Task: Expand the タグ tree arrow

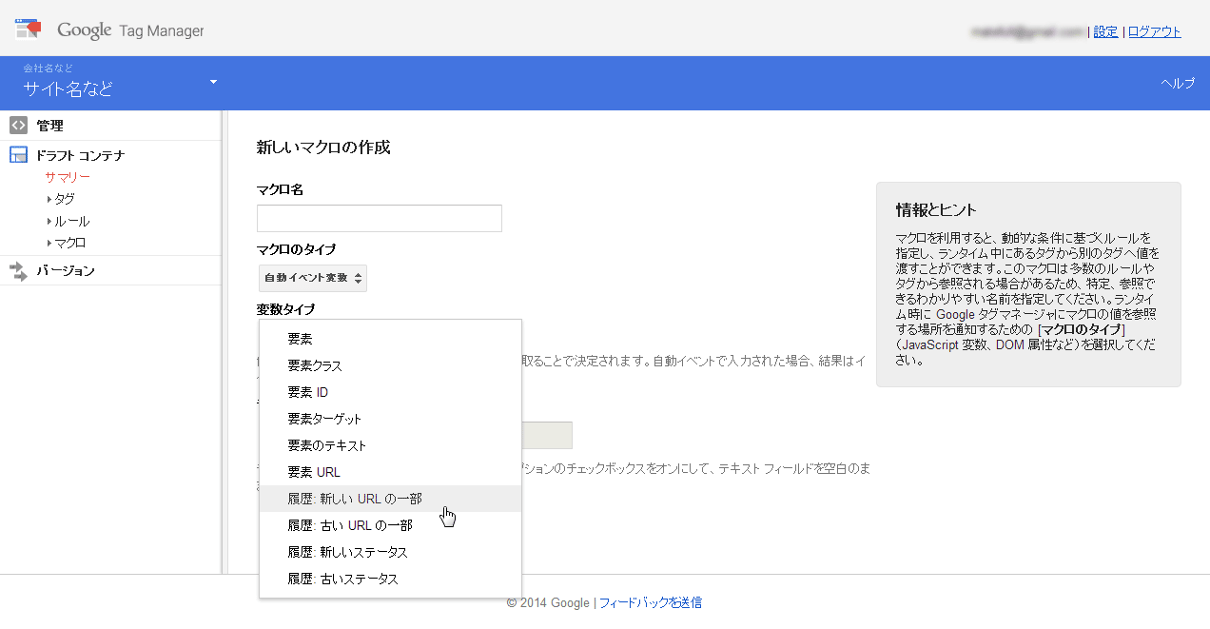Action: click(x=49, y=199)
